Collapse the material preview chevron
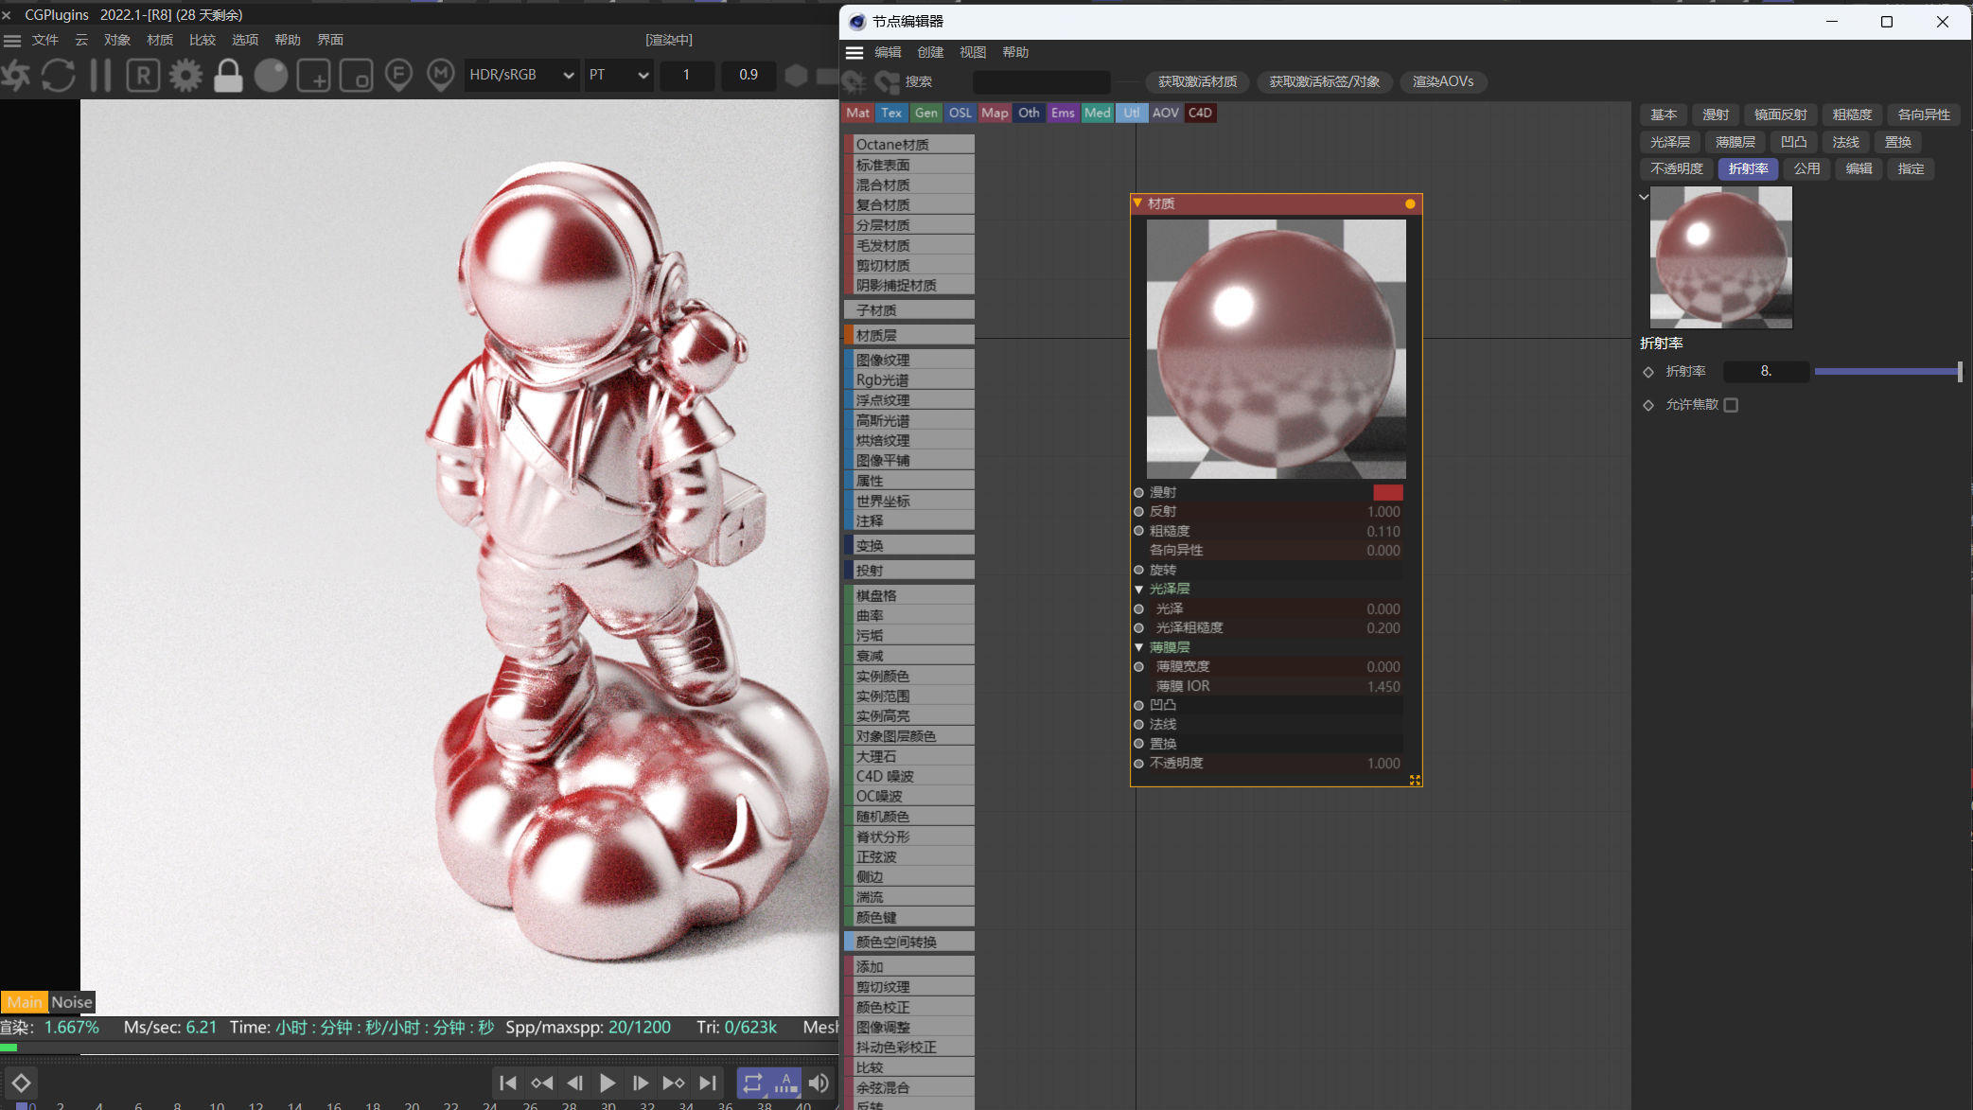Screen dimensions: 1973x1110 (1644, 197)
